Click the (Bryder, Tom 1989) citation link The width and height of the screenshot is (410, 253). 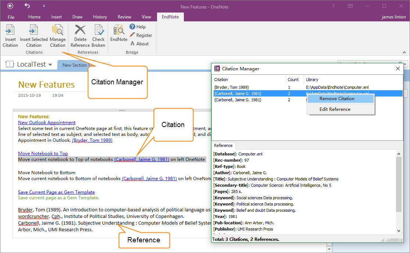tap(92, 140)
